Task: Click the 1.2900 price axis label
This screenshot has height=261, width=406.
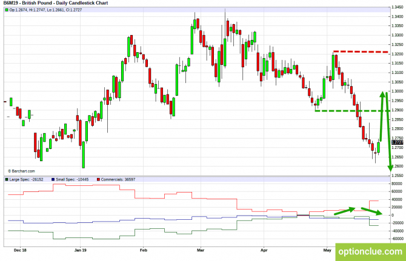Action: pyautogui.click(x=398, y=110)
